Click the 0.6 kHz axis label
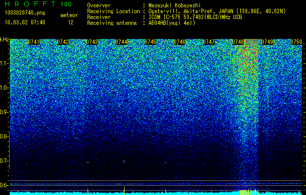The height and width of the screenshot is (195, 306). point(4,185)
